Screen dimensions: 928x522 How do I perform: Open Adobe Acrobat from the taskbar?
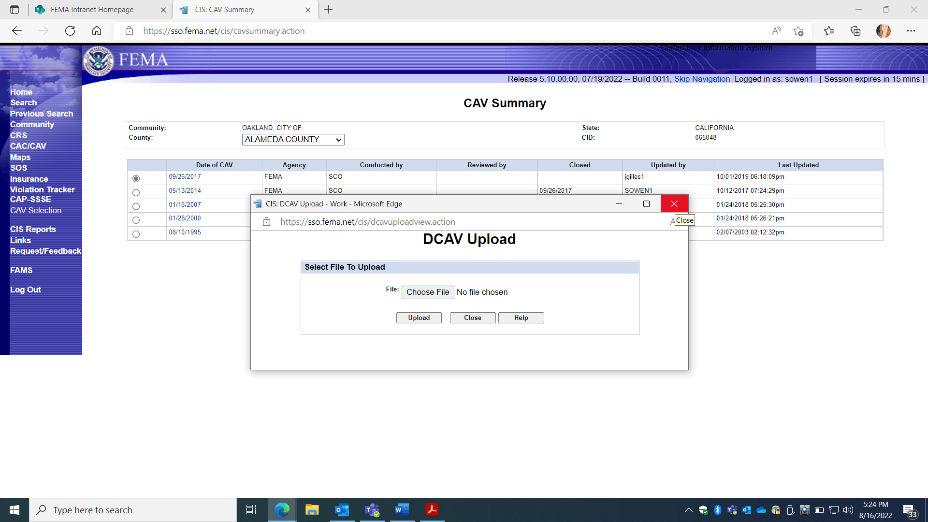click(432, 509)
